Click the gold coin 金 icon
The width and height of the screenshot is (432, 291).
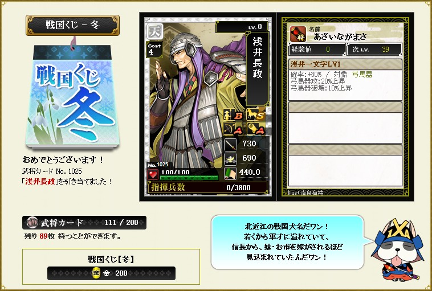point(96,273)
